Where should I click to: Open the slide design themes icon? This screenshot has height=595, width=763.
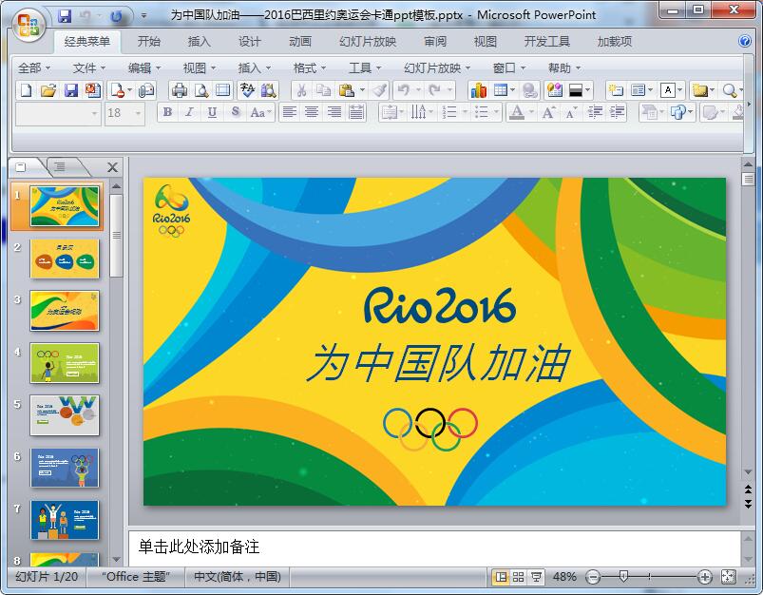pos(555,90)
